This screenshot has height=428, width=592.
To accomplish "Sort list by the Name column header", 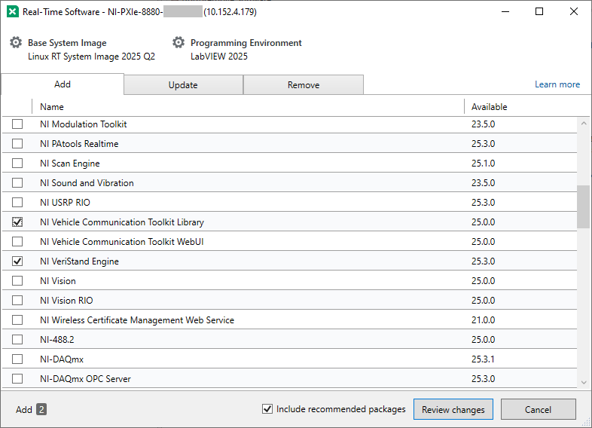I will pyautogui.click(x=52, y=107).
